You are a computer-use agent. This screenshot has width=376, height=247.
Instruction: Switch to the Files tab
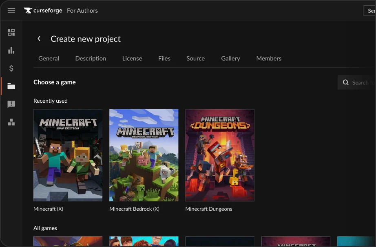click(x=164, y=58)
